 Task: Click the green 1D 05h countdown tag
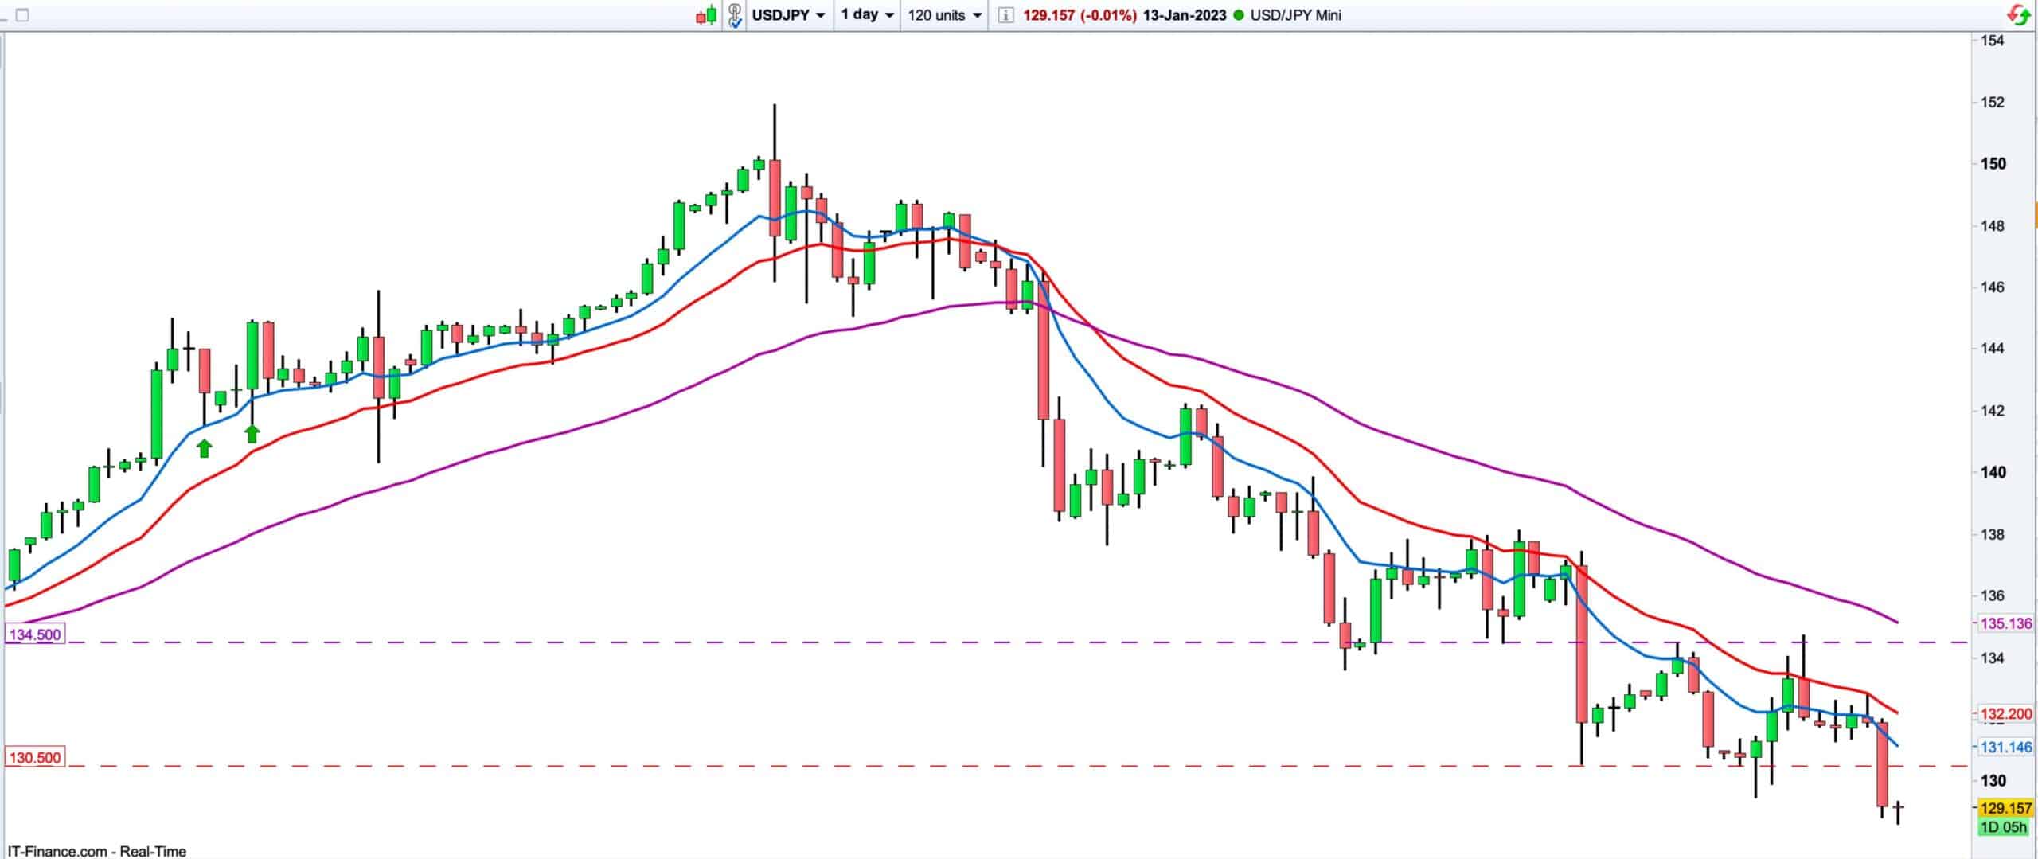coord(2004,827)
